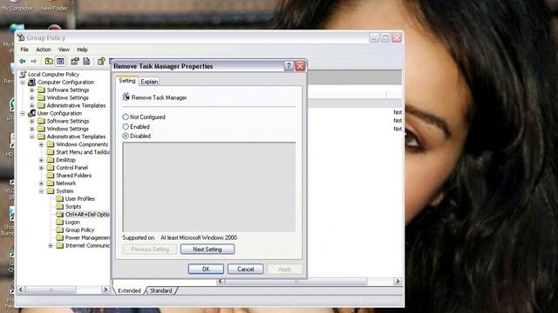The width and height of the screenshot is (558, 313).
Task: Click the Up one level folder icon
Action: 49,62
